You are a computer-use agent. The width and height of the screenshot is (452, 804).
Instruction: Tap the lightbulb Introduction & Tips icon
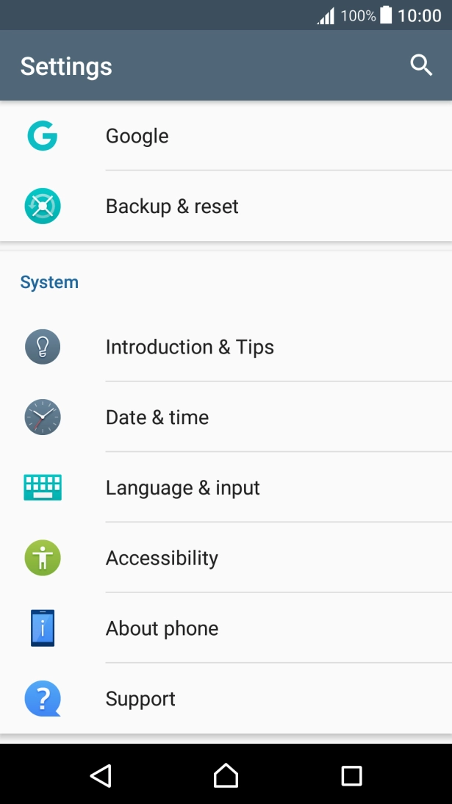click(43, 347)
